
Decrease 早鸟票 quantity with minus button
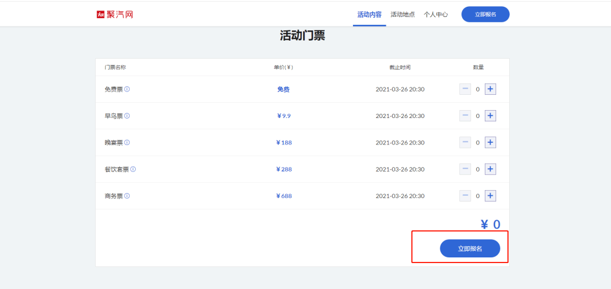point(465,116)
